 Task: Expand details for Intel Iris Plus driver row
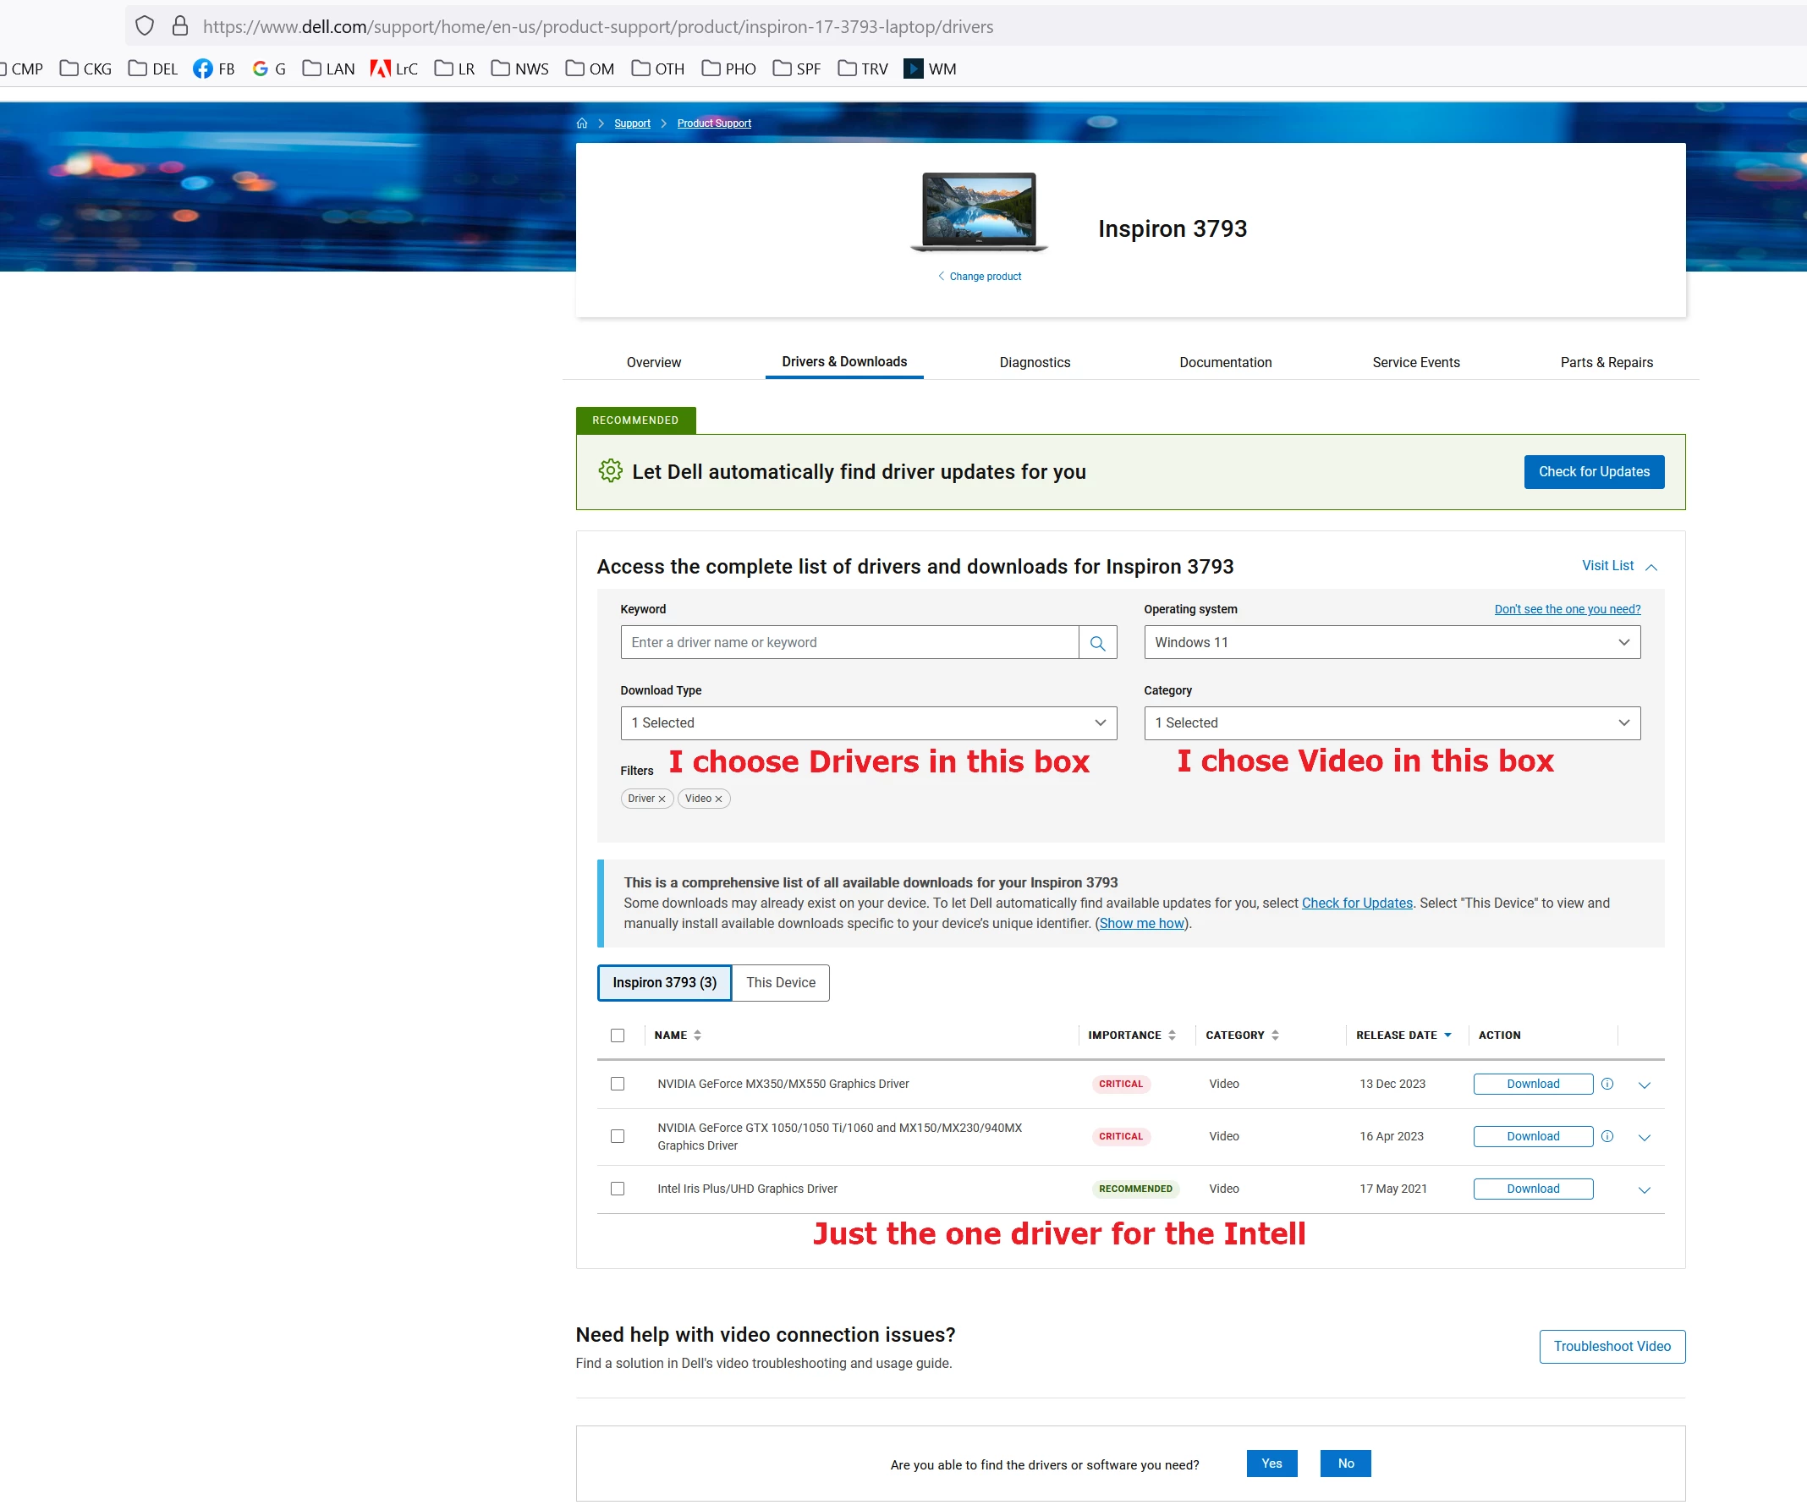point(1644,1190)
